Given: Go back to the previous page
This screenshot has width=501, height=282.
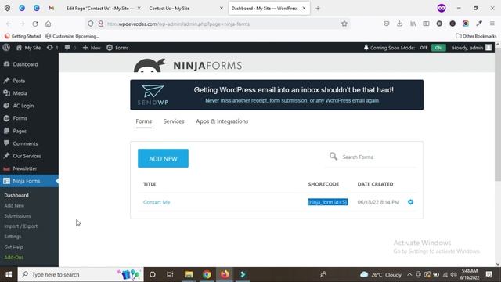Looking at the screenshot, I should click(x=9, y=23).
